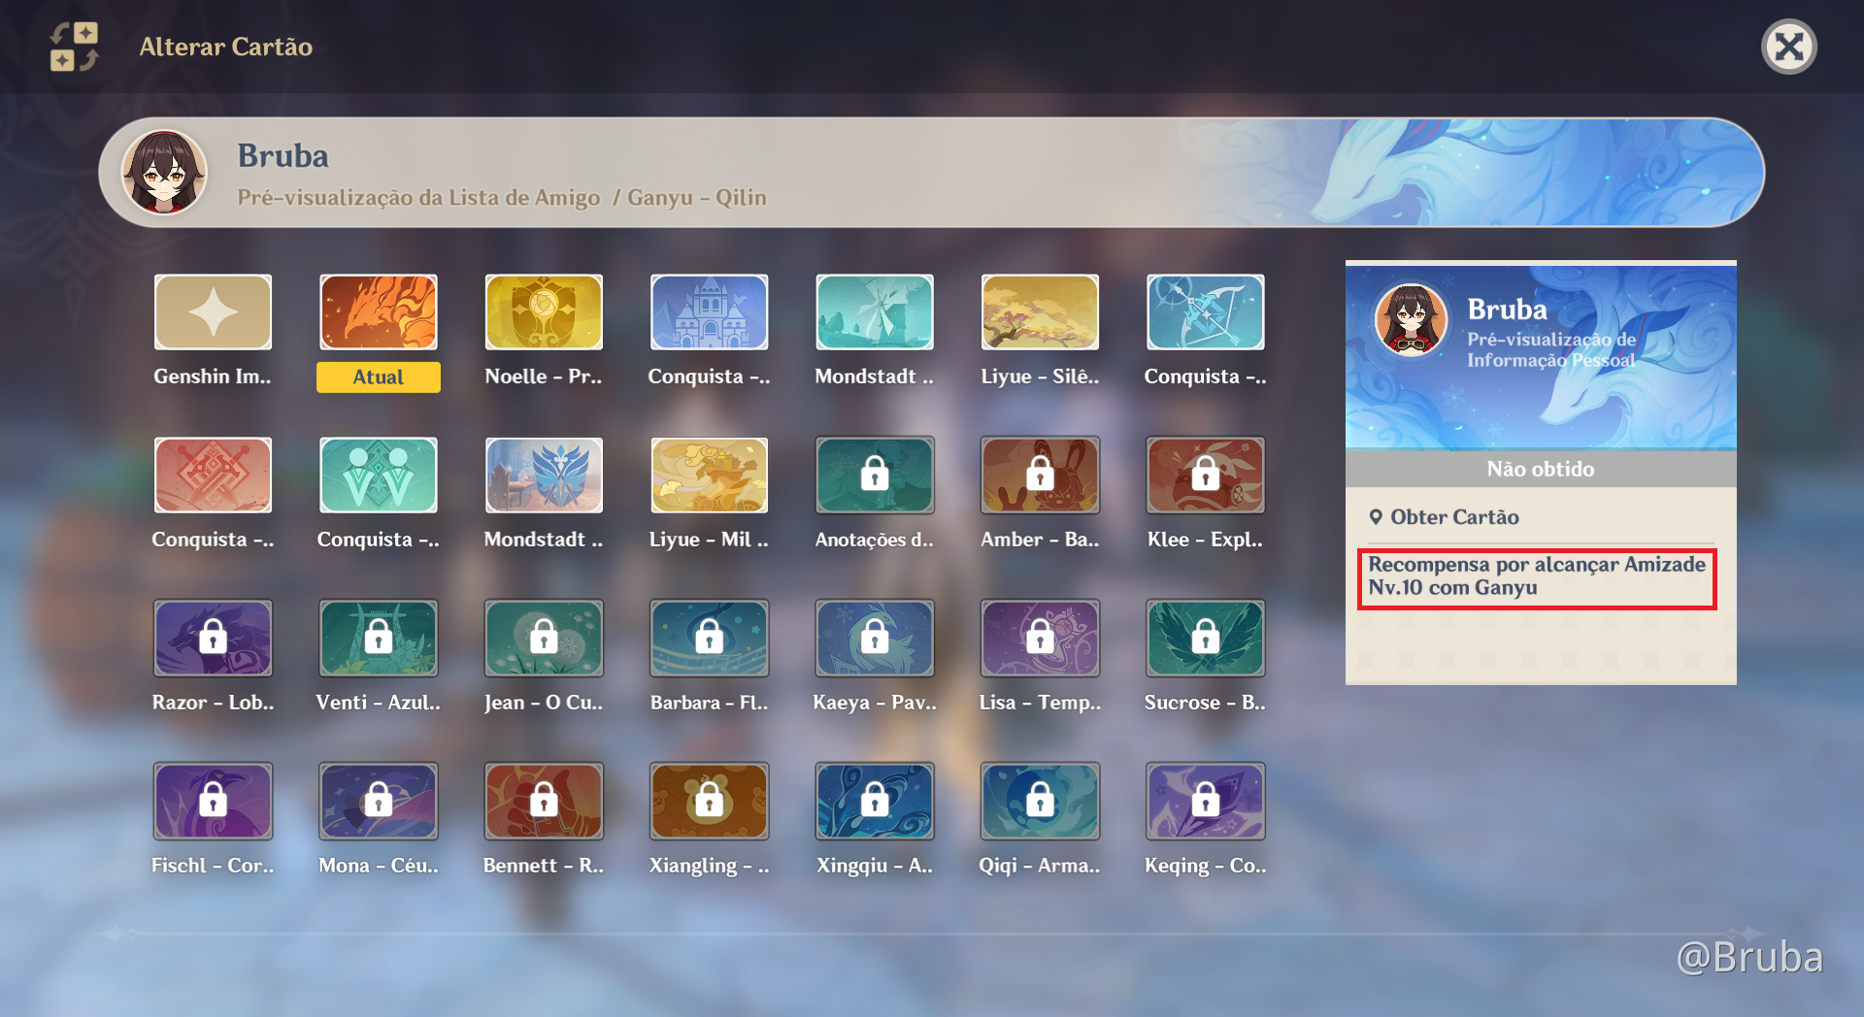Image resolution: width=1864 pixels, height=1017 pixels.
Task: Open the locked Razor wolf namecard
Action: (x=213, y=638)
